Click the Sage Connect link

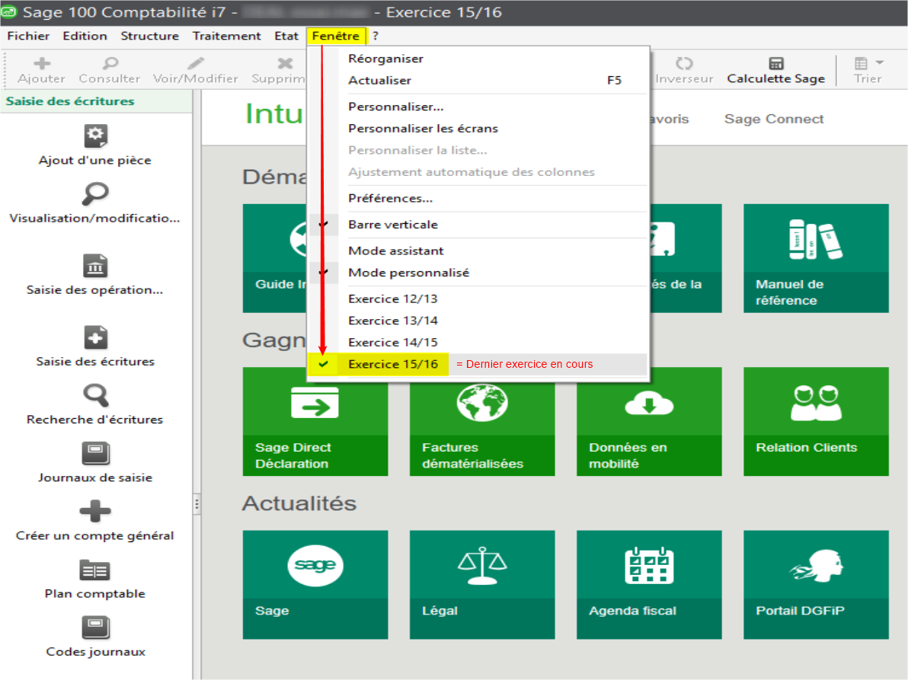pos(774,119)
